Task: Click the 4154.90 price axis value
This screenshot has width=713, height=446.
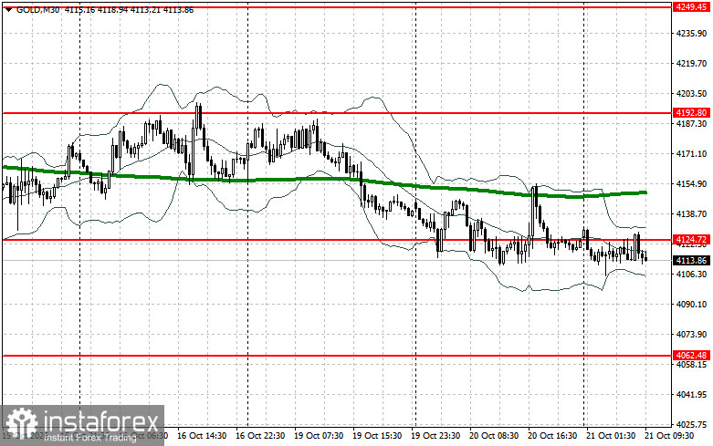Action: coord(692,183)
